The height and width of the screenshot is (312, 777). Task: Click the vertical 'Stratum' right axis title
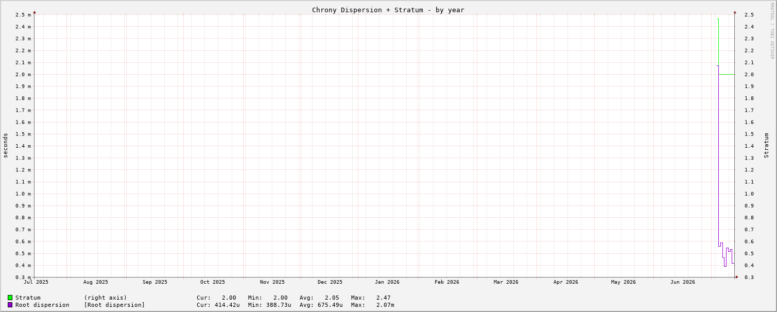[x=766, y=146]
